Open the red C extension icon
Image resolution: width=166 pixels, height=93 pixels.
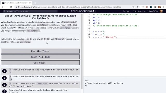(x=147, y=7)
